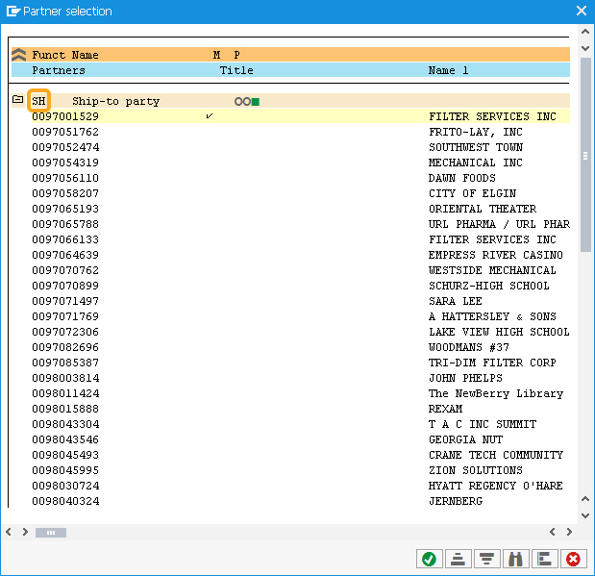This screenshot has height=576, width=595.
Task: Click the name 'LAKE VIEW HIGH SCHOOL'
Action: [x=499, y=332]
